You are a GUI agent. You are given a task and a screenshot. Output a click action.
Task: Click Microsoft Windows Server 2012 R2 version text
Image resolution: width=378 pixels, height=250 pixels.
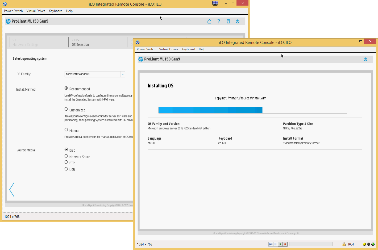pyautogui.click(x=179, y=128)
